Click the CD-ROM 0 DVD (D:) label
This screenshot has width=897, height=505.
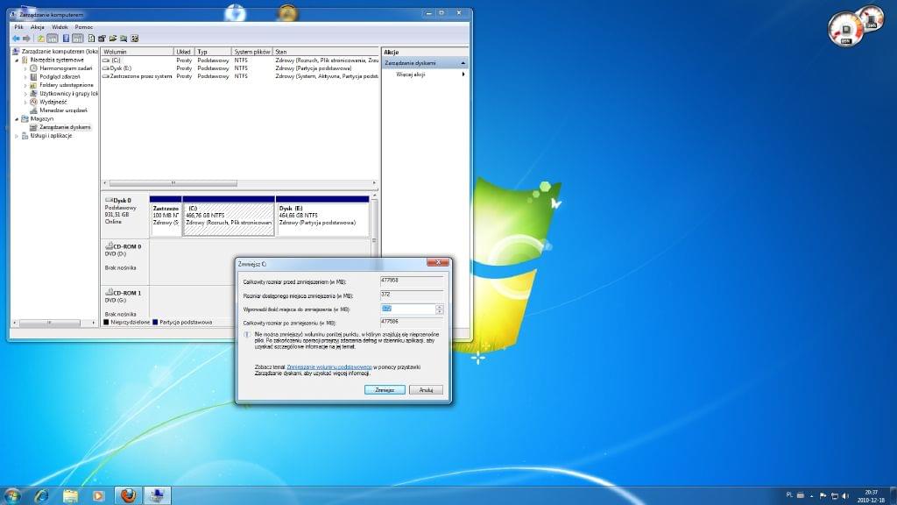tap(124, 261)
